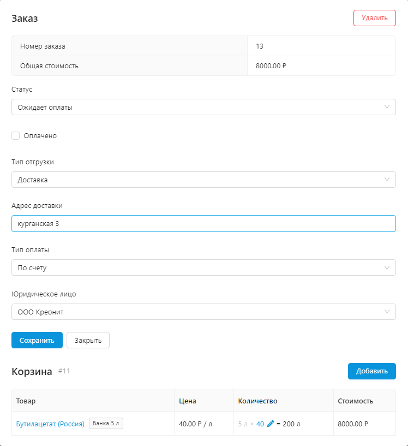The image size is (408, 446).
Task: Click the Банка 5 л tag
Action: [106, 424]
